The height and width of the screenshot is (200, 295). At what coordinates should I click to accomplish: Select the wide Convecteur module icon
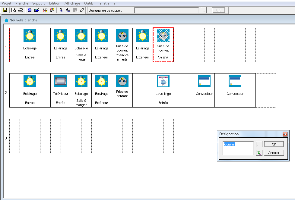click(x=235, y=81)
